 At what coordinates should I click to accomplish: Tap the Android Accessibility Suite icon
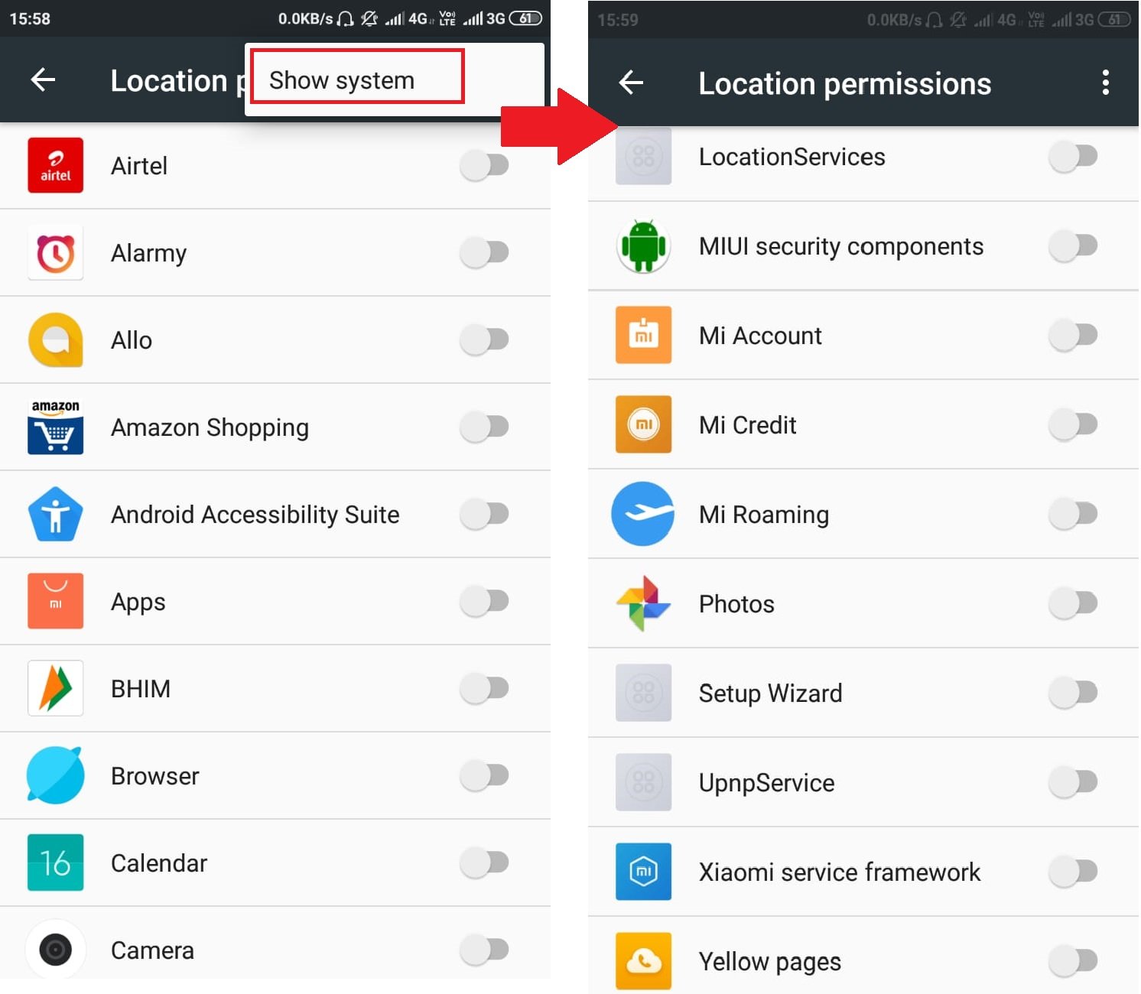[x=55, y=514]
